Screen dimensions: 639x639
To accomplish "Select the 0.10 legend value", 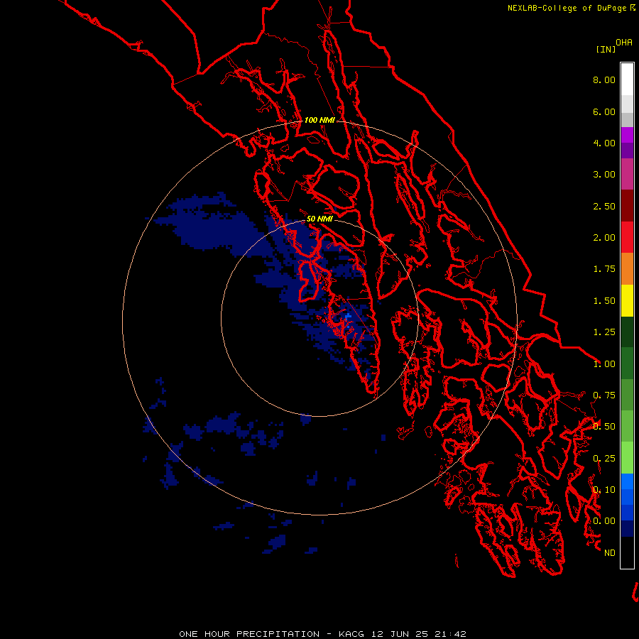I will pyautogui.click(x=604, y=490).
